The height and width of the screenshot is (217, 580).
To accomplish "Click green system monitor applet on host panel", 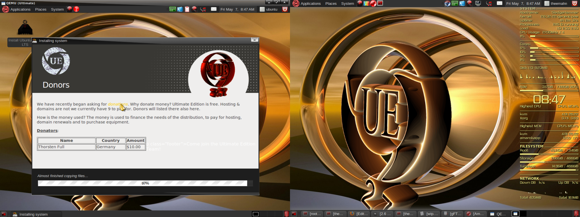I will coord(455,3).
